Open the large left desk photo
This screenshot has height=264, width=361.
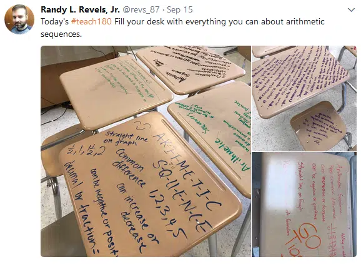pyautogui.click(x=146, y=151)
